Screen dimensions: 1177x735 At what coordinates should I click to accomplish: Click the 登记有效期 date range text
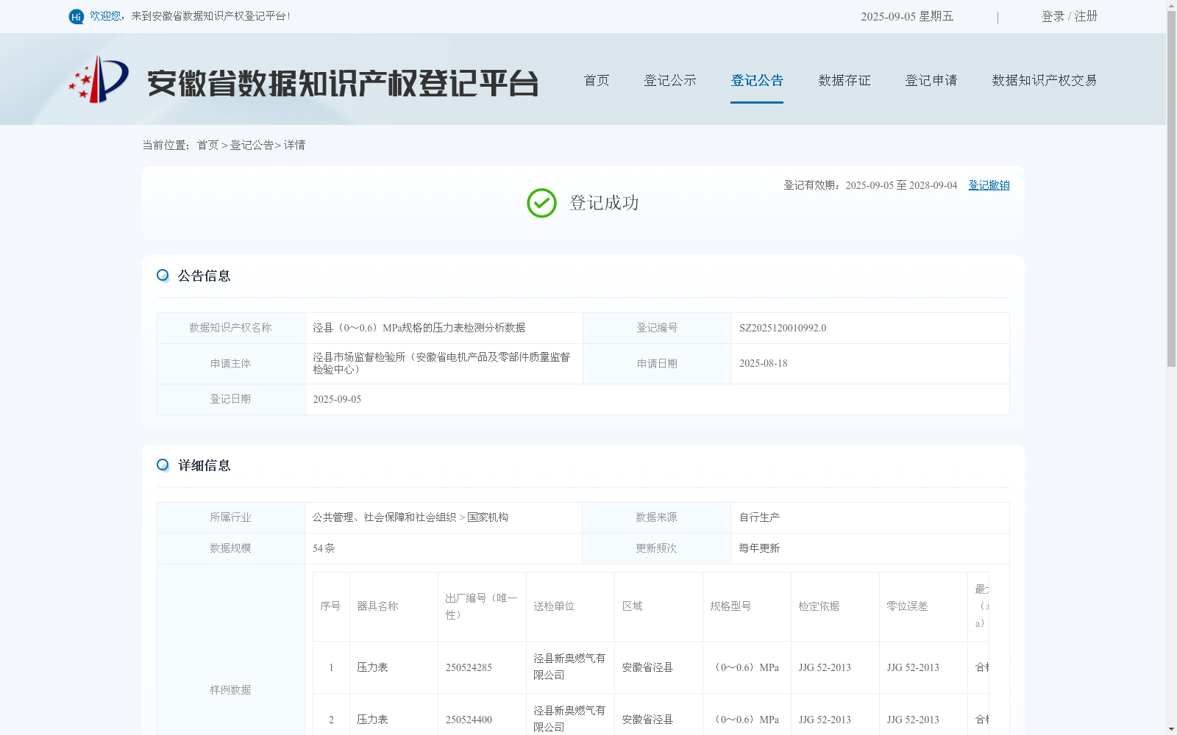pyautogui.click(x=870, y=185)
